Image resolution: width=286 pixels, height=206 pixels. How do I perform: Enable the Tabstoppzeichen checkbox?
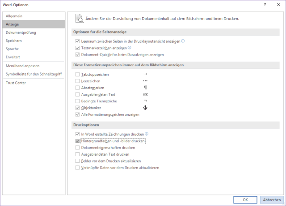(78, 74)
